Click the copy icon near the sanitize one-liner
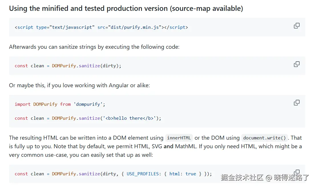This screenshot has height=187, width=315. click(x=297, y=64)
